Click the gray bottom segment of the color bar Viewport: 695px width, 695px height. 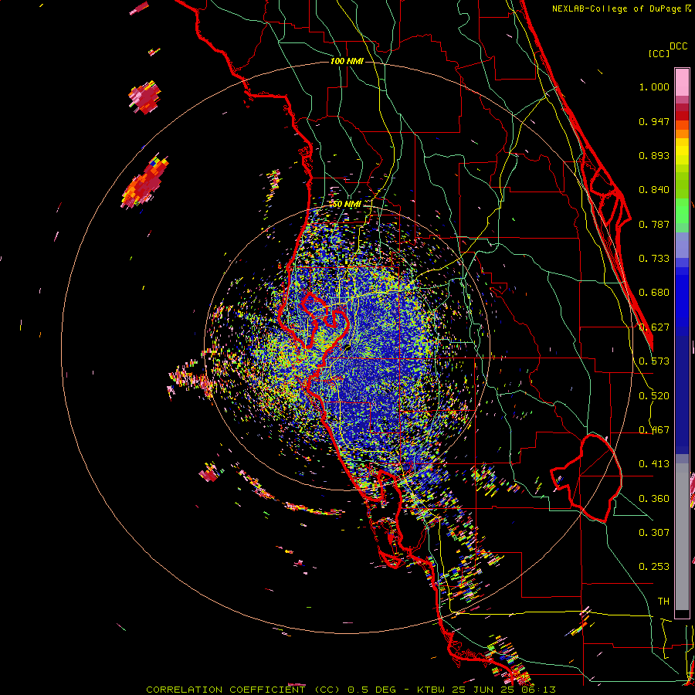point(682,537)
